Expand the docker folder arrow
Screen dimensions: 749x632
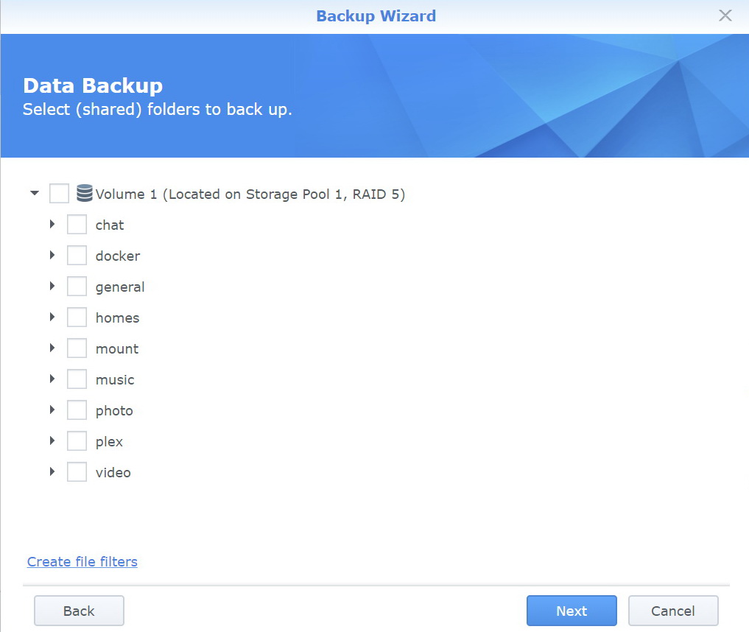coord(52,255)
